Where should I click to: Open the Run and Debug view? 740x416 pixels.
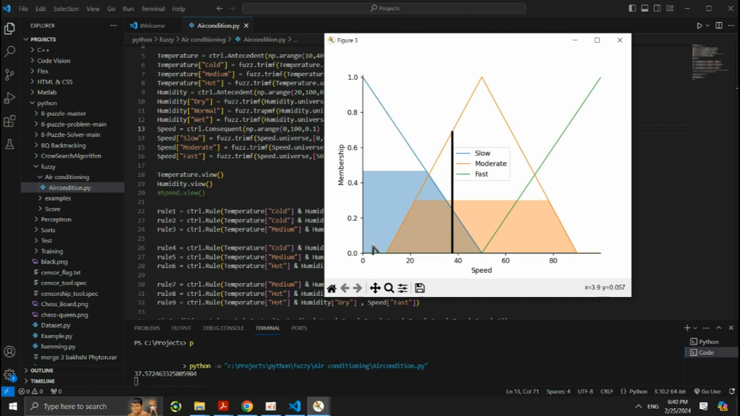point(10,98)
